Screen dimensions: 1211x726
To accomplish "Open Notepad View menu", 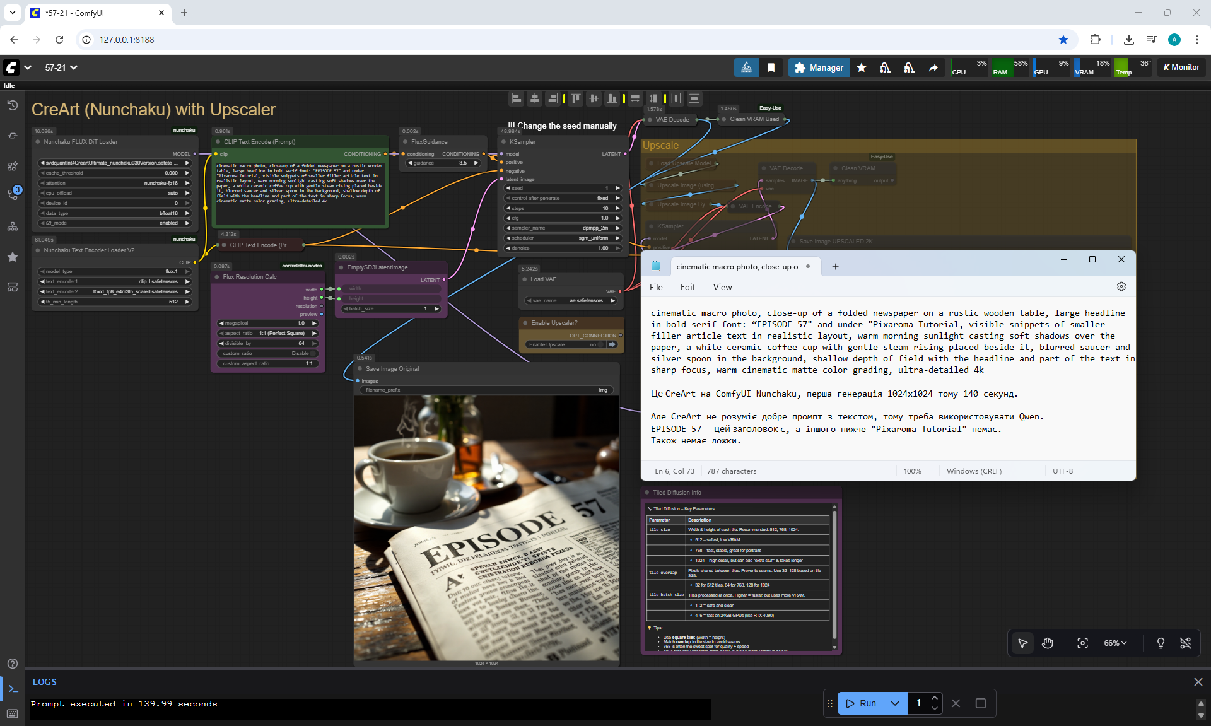I will click(x=722, y=287).
